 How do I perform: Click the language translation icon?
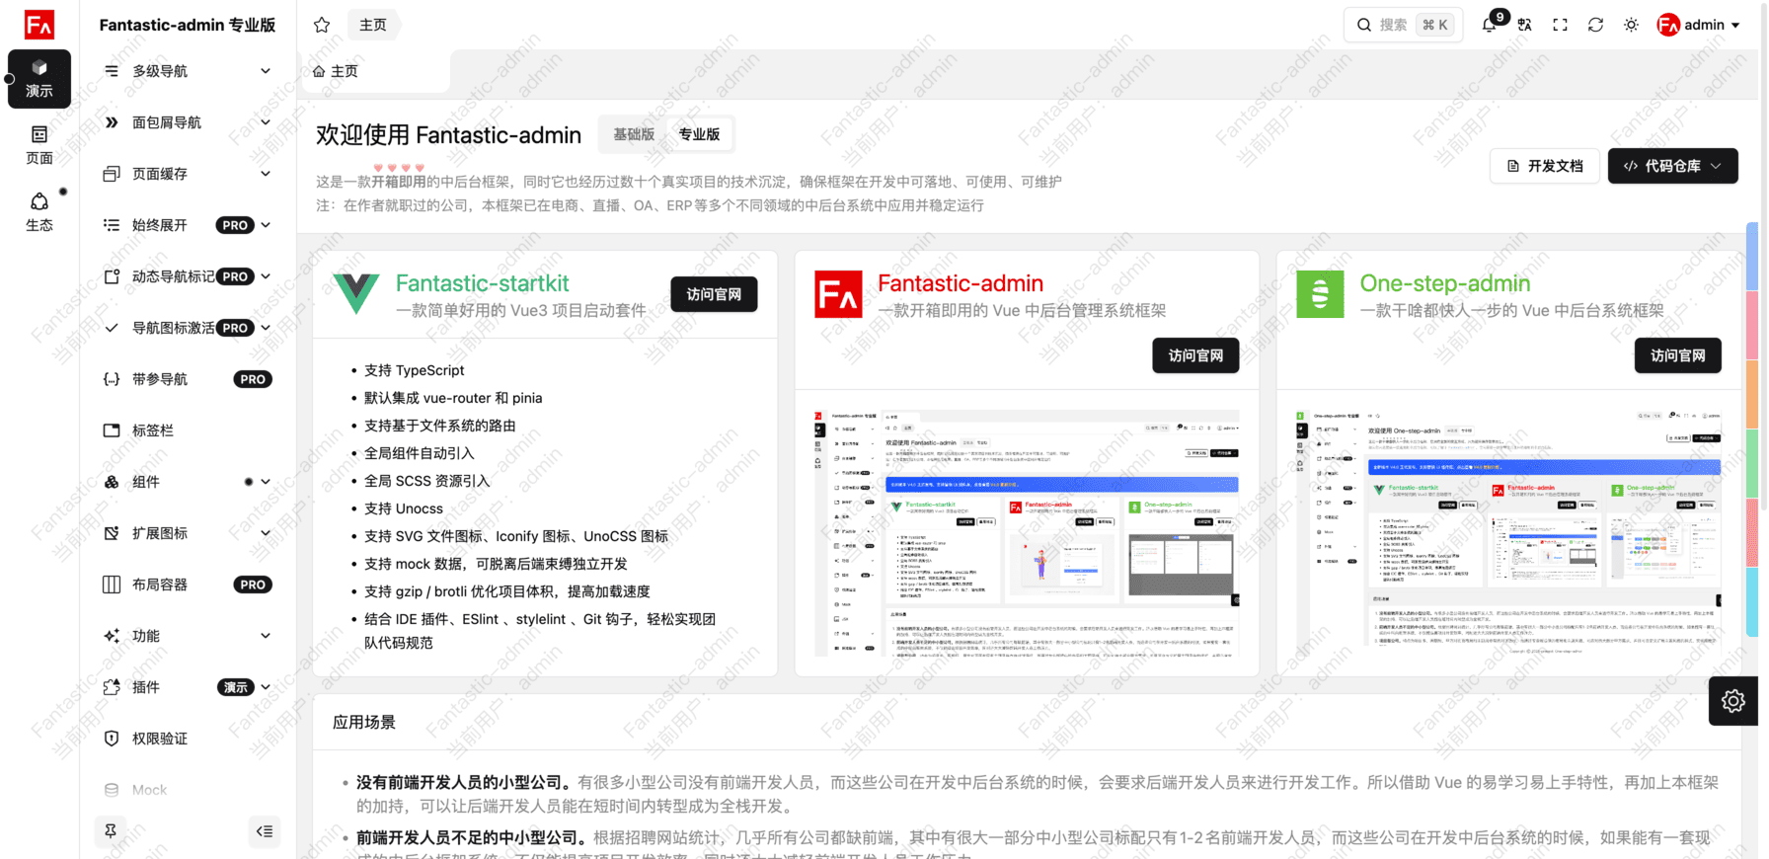tap(1525, 25)
